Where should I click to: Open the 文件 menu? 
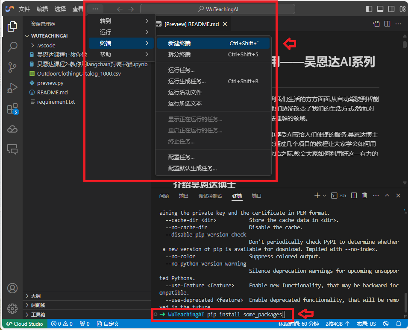click(x=24, y=9)
